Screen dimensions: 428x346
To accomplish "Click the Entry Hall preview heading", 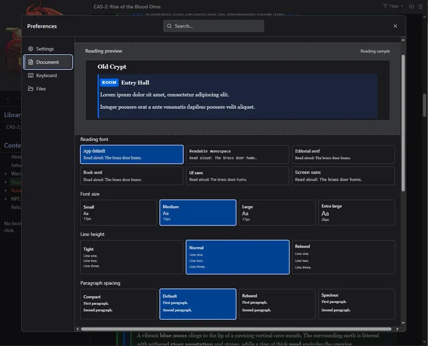I will (135, 83).
